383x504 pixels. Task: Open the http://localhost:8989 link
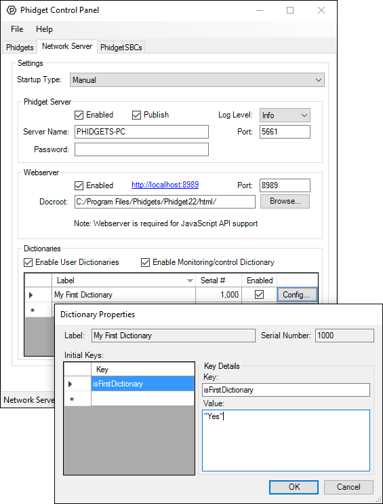pyautogui.click(x=165, y=185)
